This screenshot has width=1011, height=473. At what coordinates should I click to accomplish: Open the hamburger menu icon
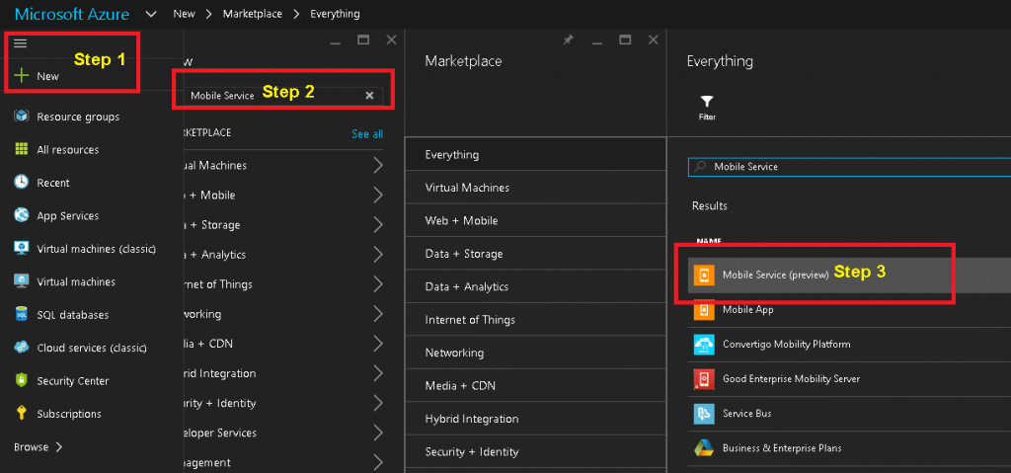point(20,43)
